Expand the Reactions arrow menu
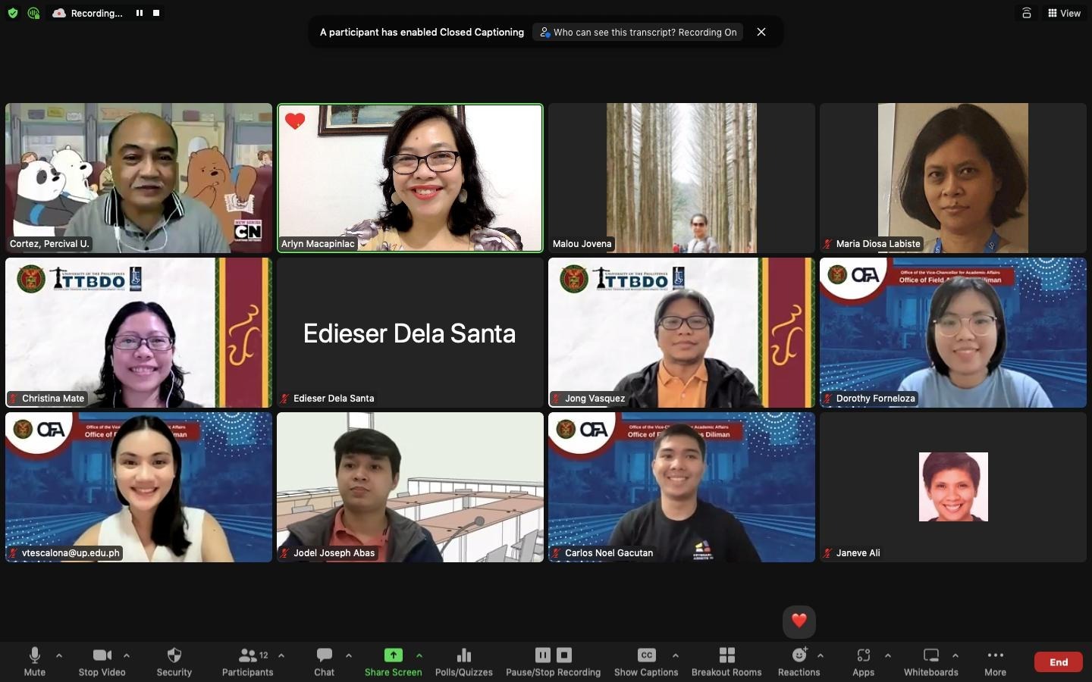 tap(821, 655)
